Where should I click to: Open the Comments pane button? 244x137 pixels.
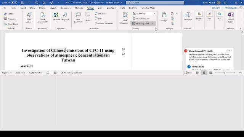pos(230,8)
